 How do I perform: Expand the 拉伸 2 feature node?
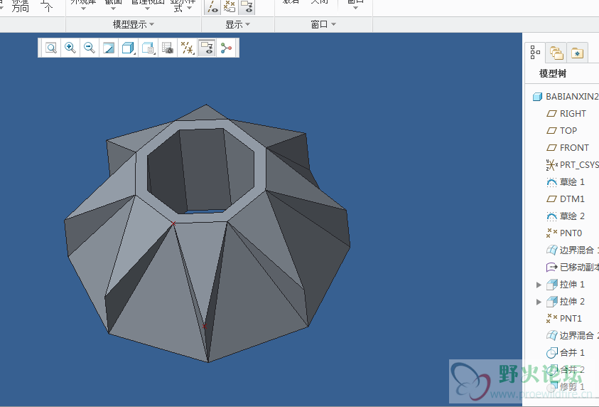coord(539,302)
